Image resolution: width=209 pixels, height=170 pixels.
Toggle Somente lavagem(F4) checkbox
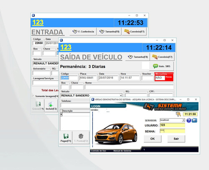click(x=33, y=96)
